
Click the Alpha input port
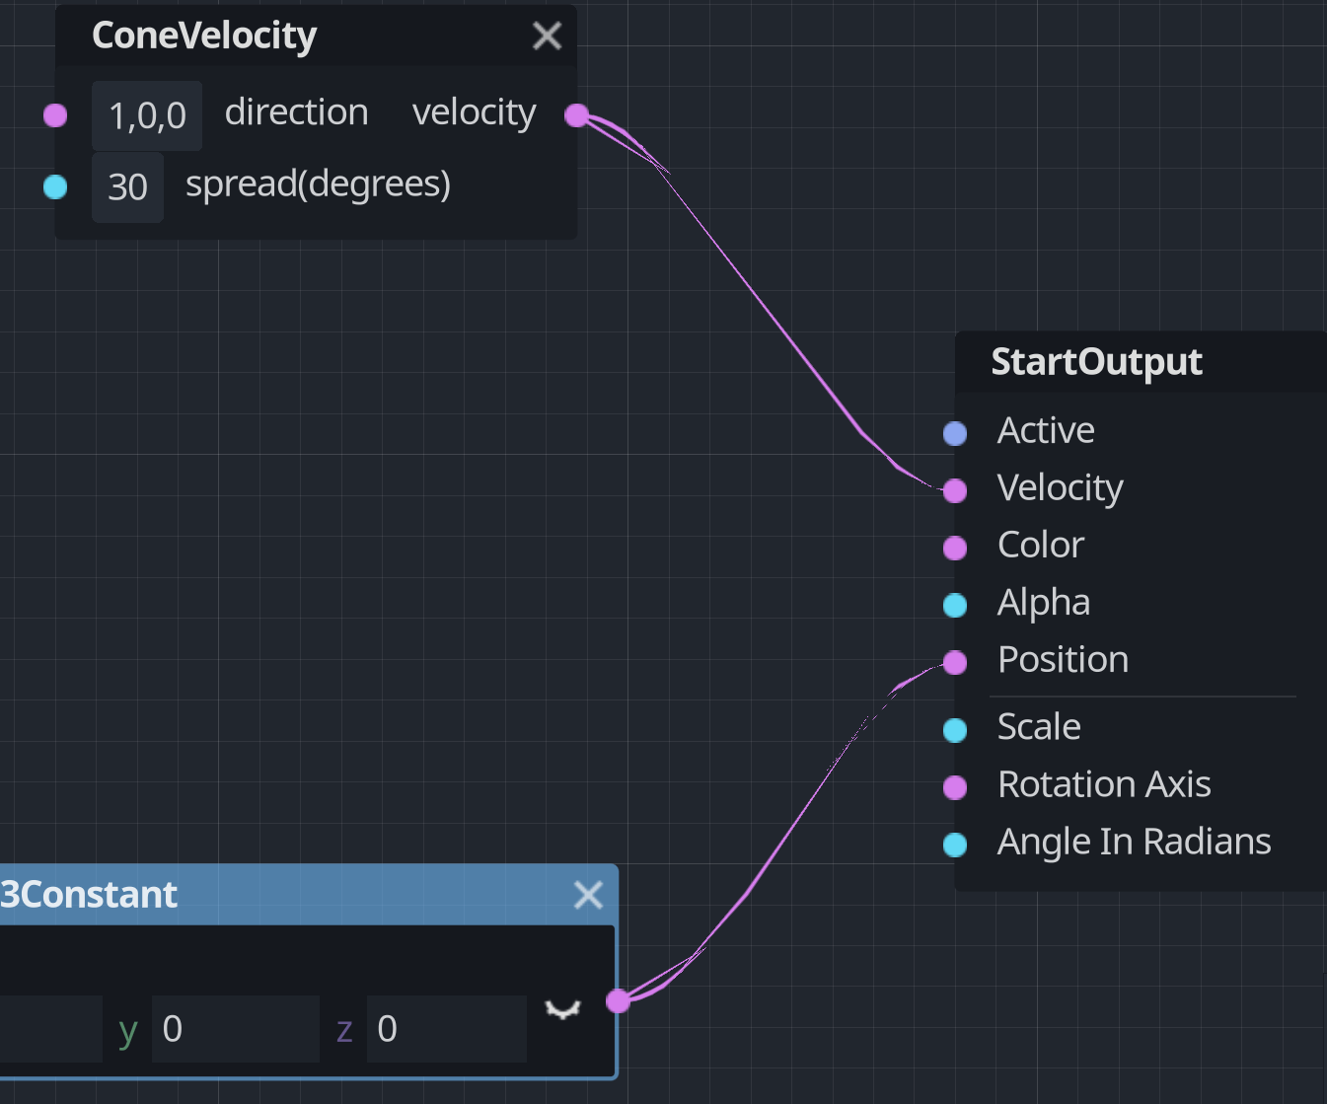(954, 605)
